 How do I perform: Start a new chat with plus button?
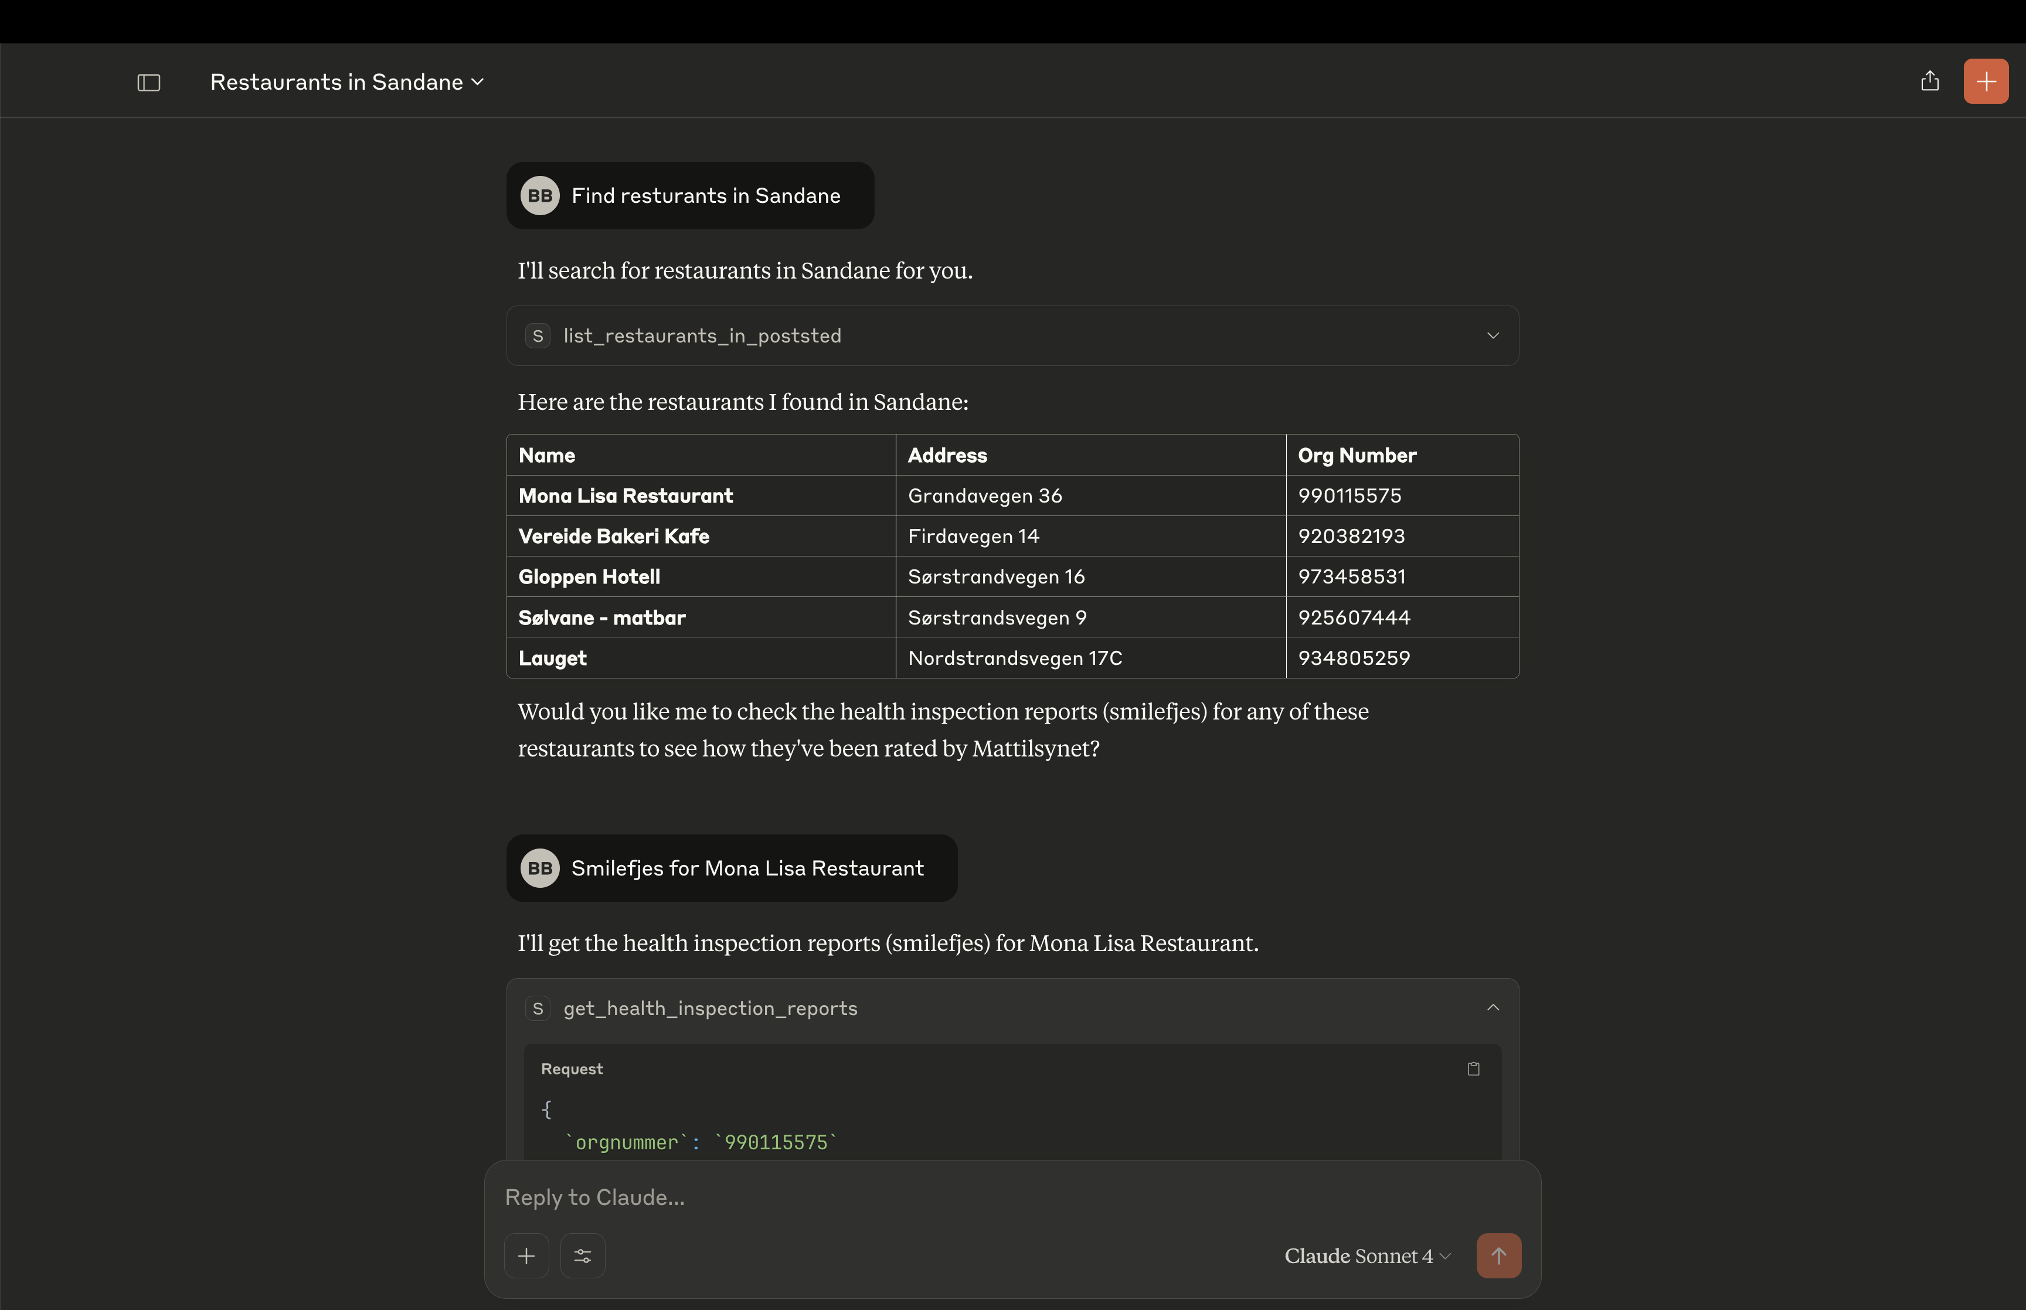[x=1986, y=82]
